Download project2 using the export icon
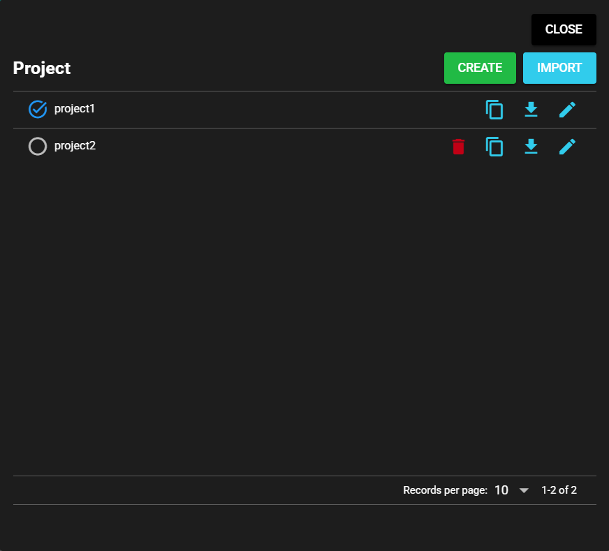This screenshot has height=551, width=609. pyautogui.click(x=531, y=147)
